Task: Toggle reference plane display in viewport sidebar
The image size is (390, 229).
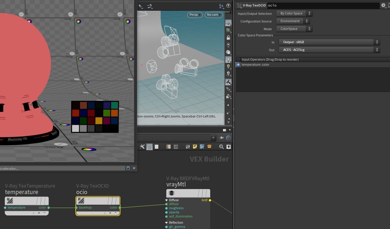Action: pyautogui.click(x=228, y=23)
